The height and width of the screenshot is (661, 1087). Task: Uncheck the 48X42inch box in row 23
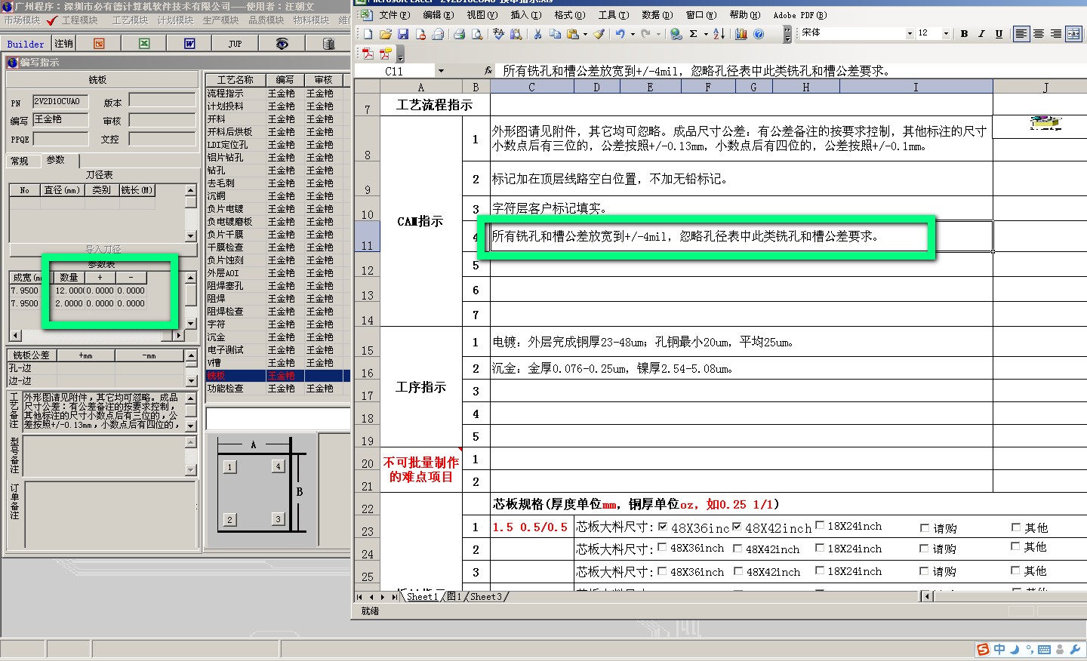click(737, 527)
